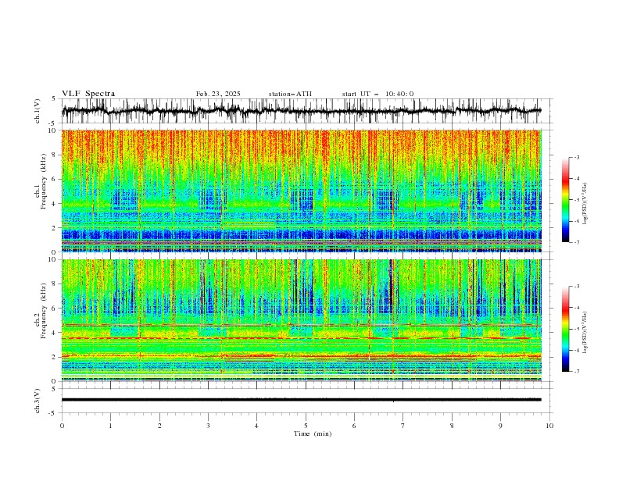This screenshot has width=619, height=478.
Task: Click the date text "Feb. 23, 2025"
Action: 218,94
